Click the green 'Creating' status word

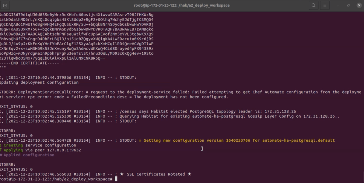tap(13, 145)
